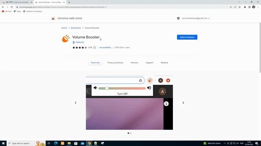The image size is (261, 146).
Task: Open File Explorer from the taskbar
Action: click(x=69, y=143)
